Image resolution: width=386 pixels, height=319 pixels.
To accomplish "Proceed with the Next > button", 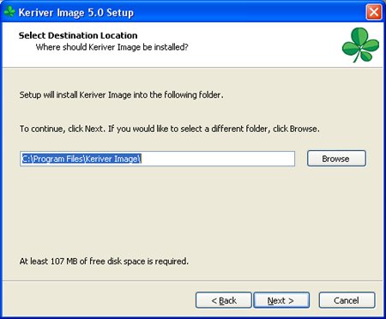I will pos(281,300).
